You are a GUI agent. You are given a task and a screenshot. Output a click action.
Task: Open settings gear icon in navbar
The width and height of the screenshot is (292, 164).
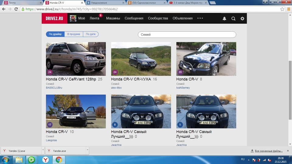tap(242, 19)
